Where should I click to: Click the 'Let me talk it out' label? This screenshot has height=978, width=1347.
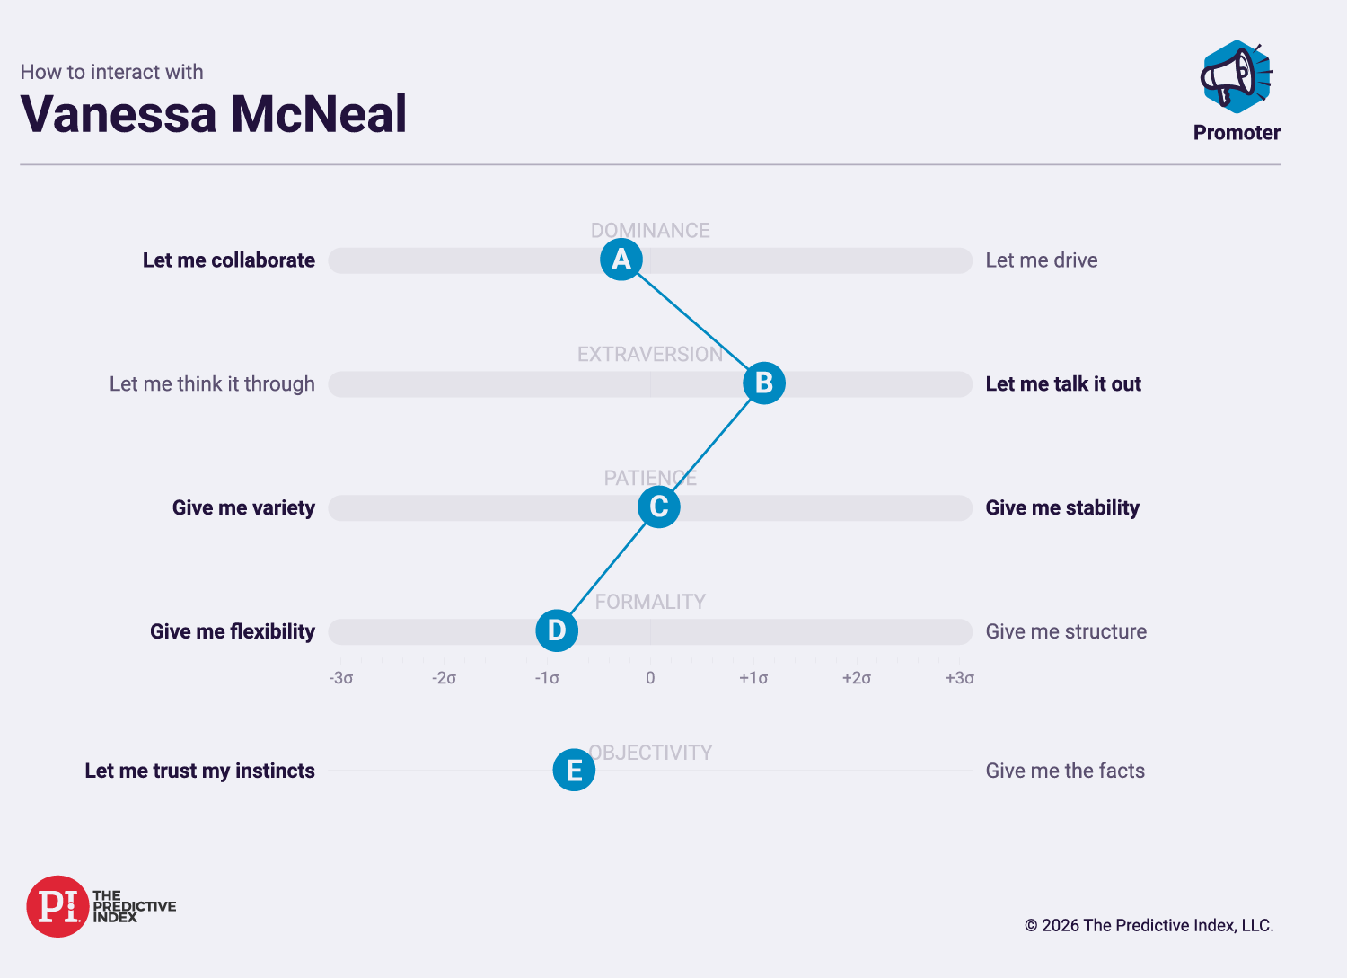point(1063,384)
